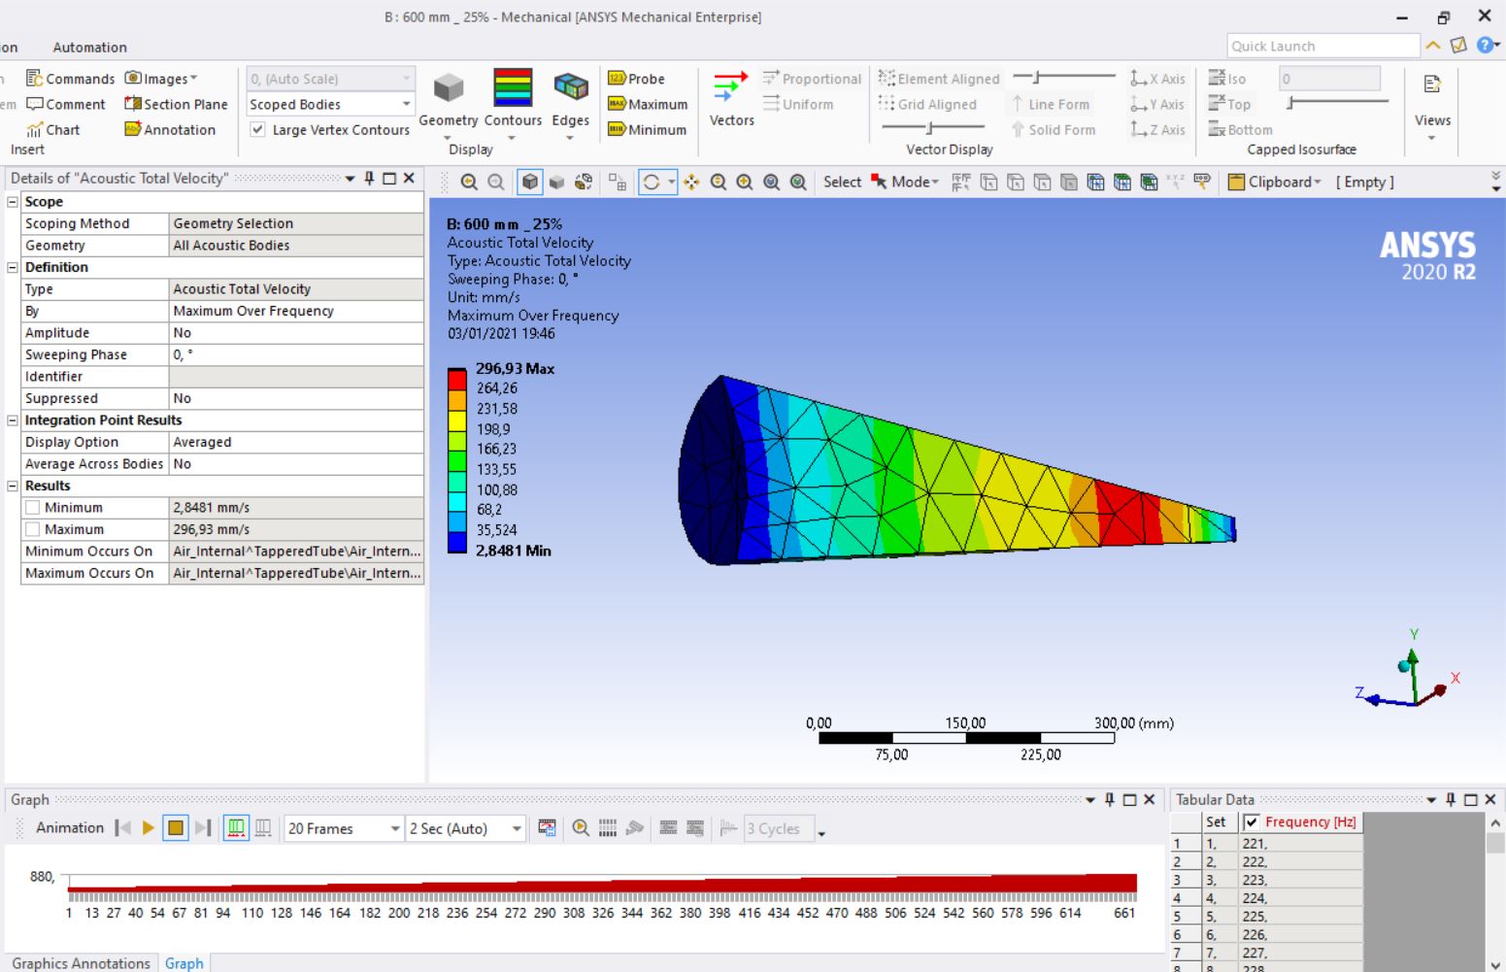Select Distributed animation mode icon
Screen dimensions: 1506x972
(235, 828)
